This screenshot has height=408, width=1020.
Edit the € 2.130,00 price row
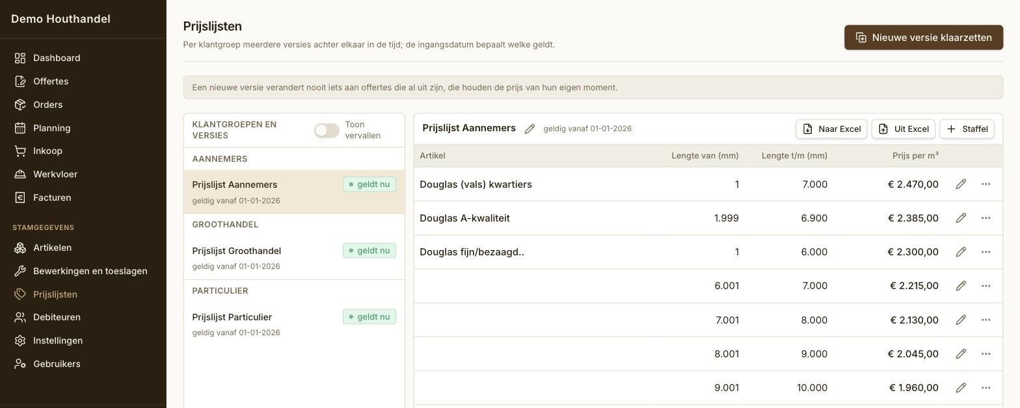[x=961, y=320]
